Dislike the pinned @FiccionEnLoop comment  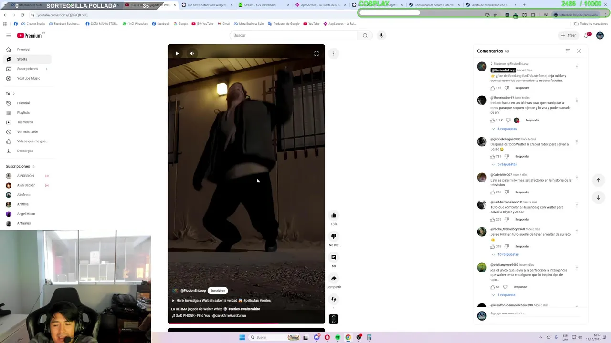pyautogui.click(x=507, y=88)
